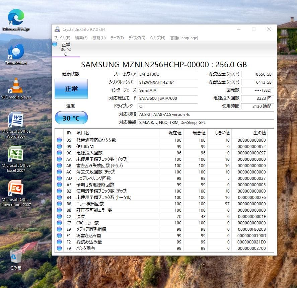Click the blue health indicator dot beside 温度 row
This screenshot has width=297, height=288.
(x=60, y=216)
